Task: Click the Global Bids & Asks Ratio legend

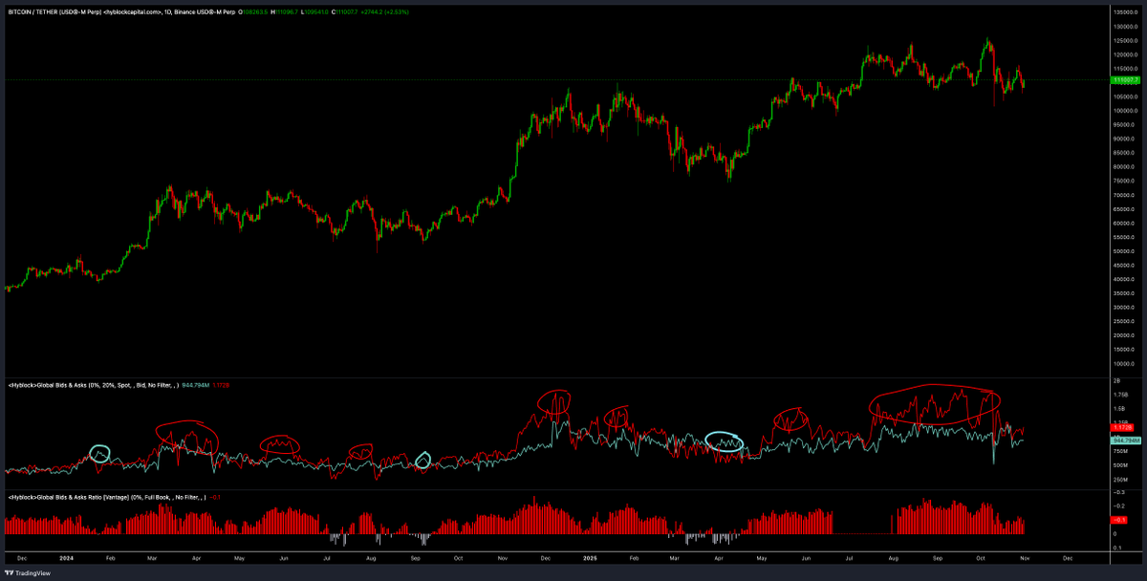Action: 107,498
